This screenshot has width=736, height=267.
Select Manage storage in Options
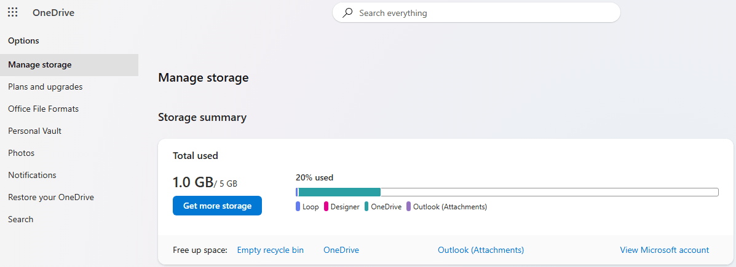(69, 64)
